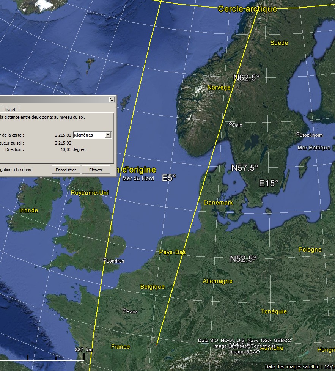Image resolution: width=335 pixels, height=371 pixels.
Task: Select the Paris city marker
Action: point(125,310)
